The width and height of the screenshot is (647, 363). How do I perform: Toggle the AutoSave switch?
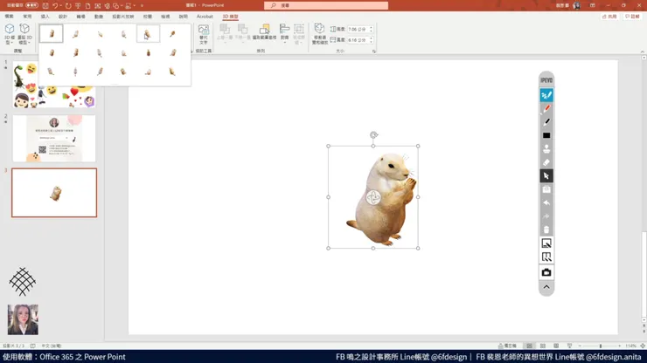31,5
